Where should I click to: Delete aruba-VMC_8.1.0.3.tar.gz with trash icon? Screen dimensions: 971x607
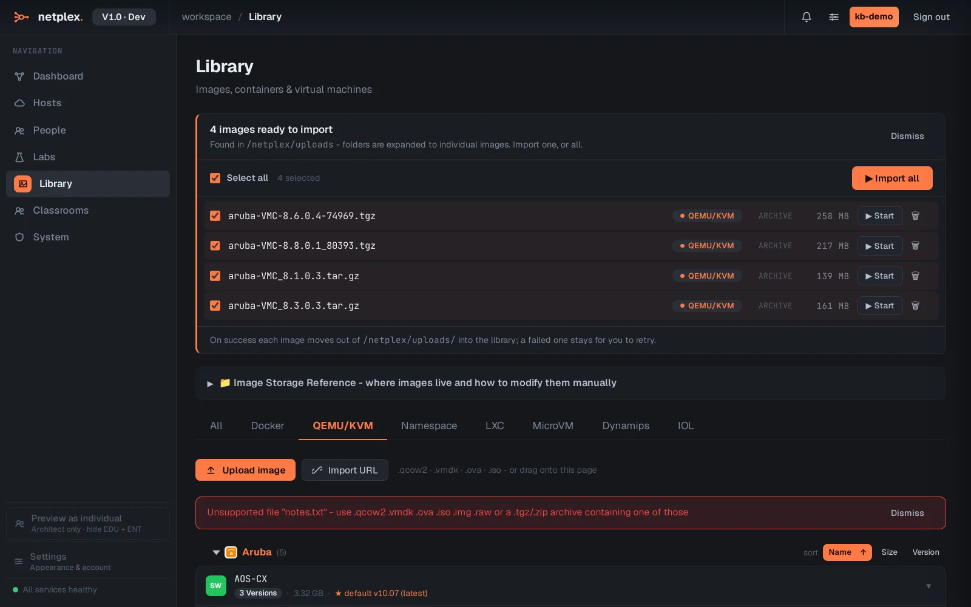(x=915, y=276)
